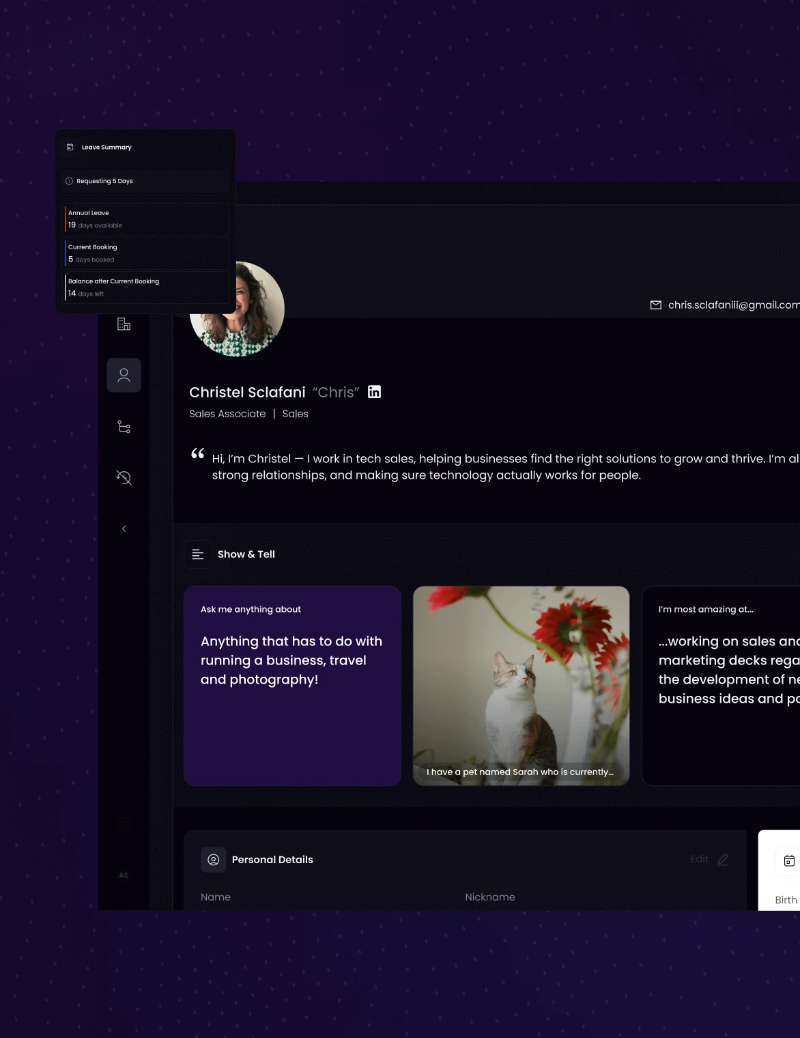Select the Current Booking row
Screen dimensions: 800x1038
[x=145, y=253]
